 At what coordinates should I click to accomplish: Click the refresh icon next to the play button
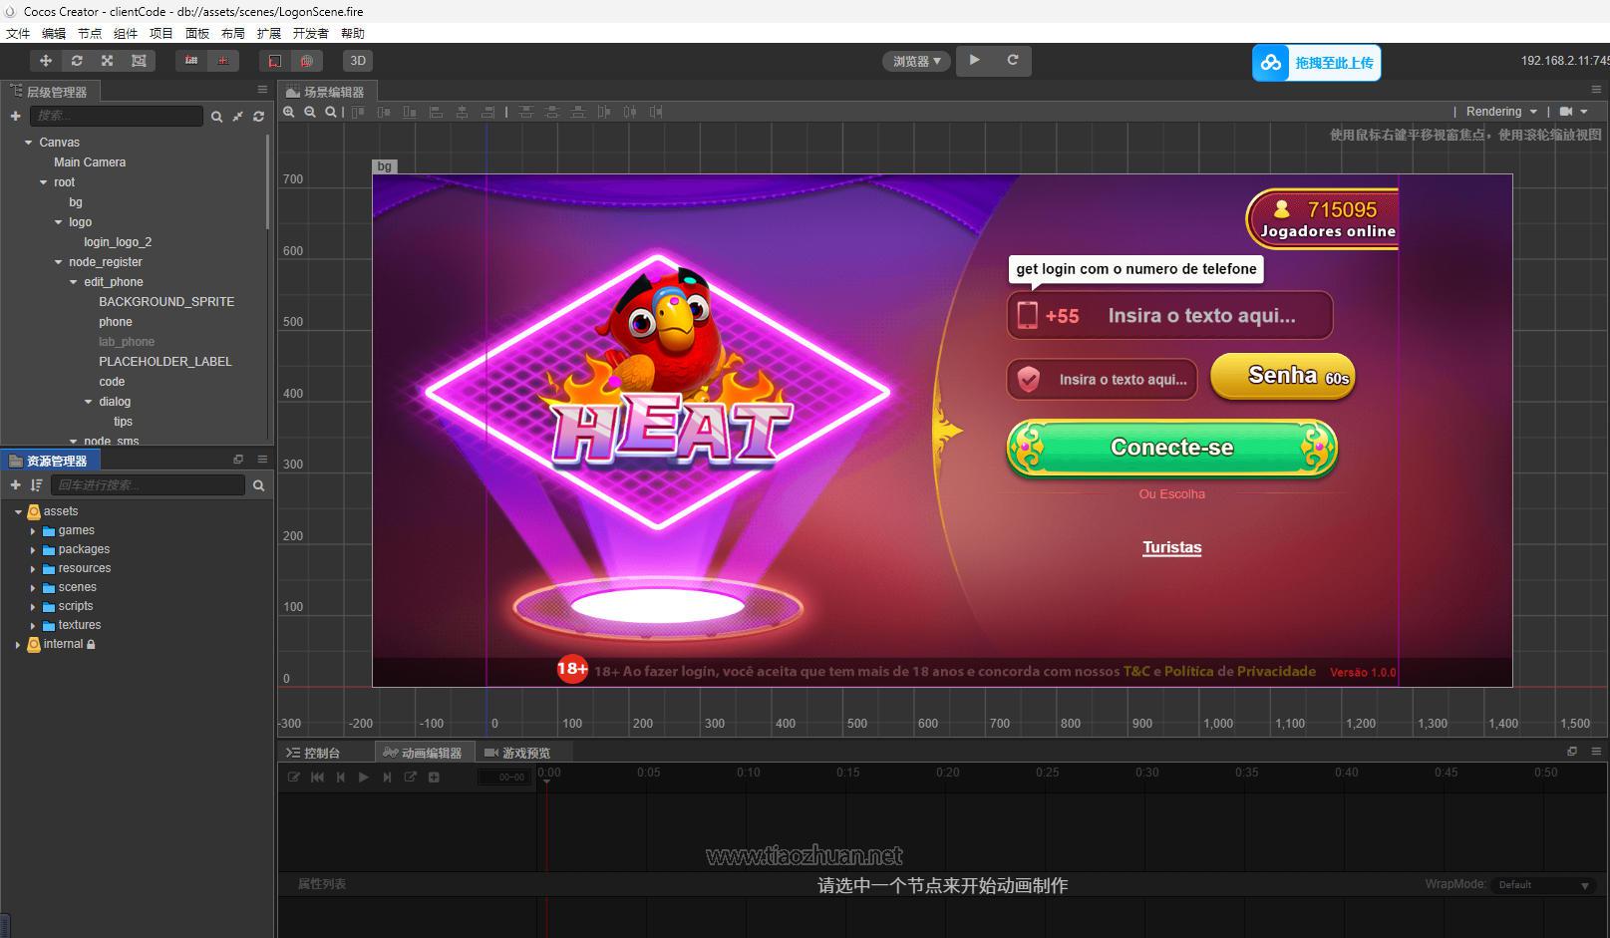coord(1013,60)
